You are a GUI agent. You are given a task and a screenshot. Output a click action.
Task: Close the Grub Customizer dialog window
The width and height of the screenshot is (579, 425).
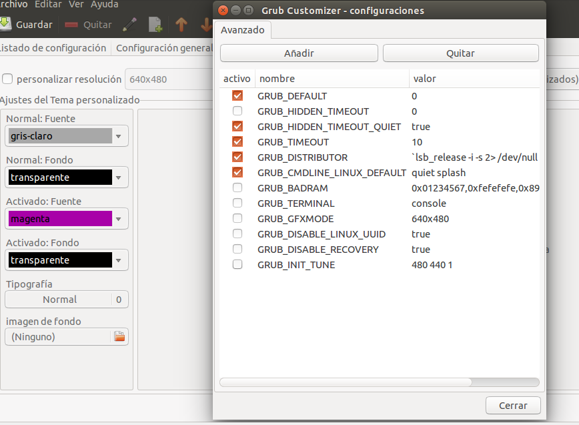(x=223, y=11)
